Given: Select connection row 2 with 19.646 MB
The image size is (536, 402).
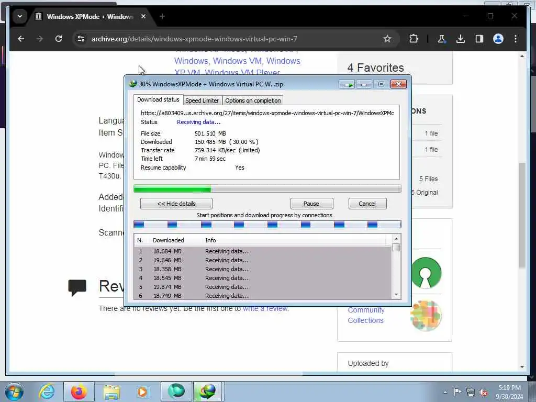Looking at the screenshot, I should (263, 260).
